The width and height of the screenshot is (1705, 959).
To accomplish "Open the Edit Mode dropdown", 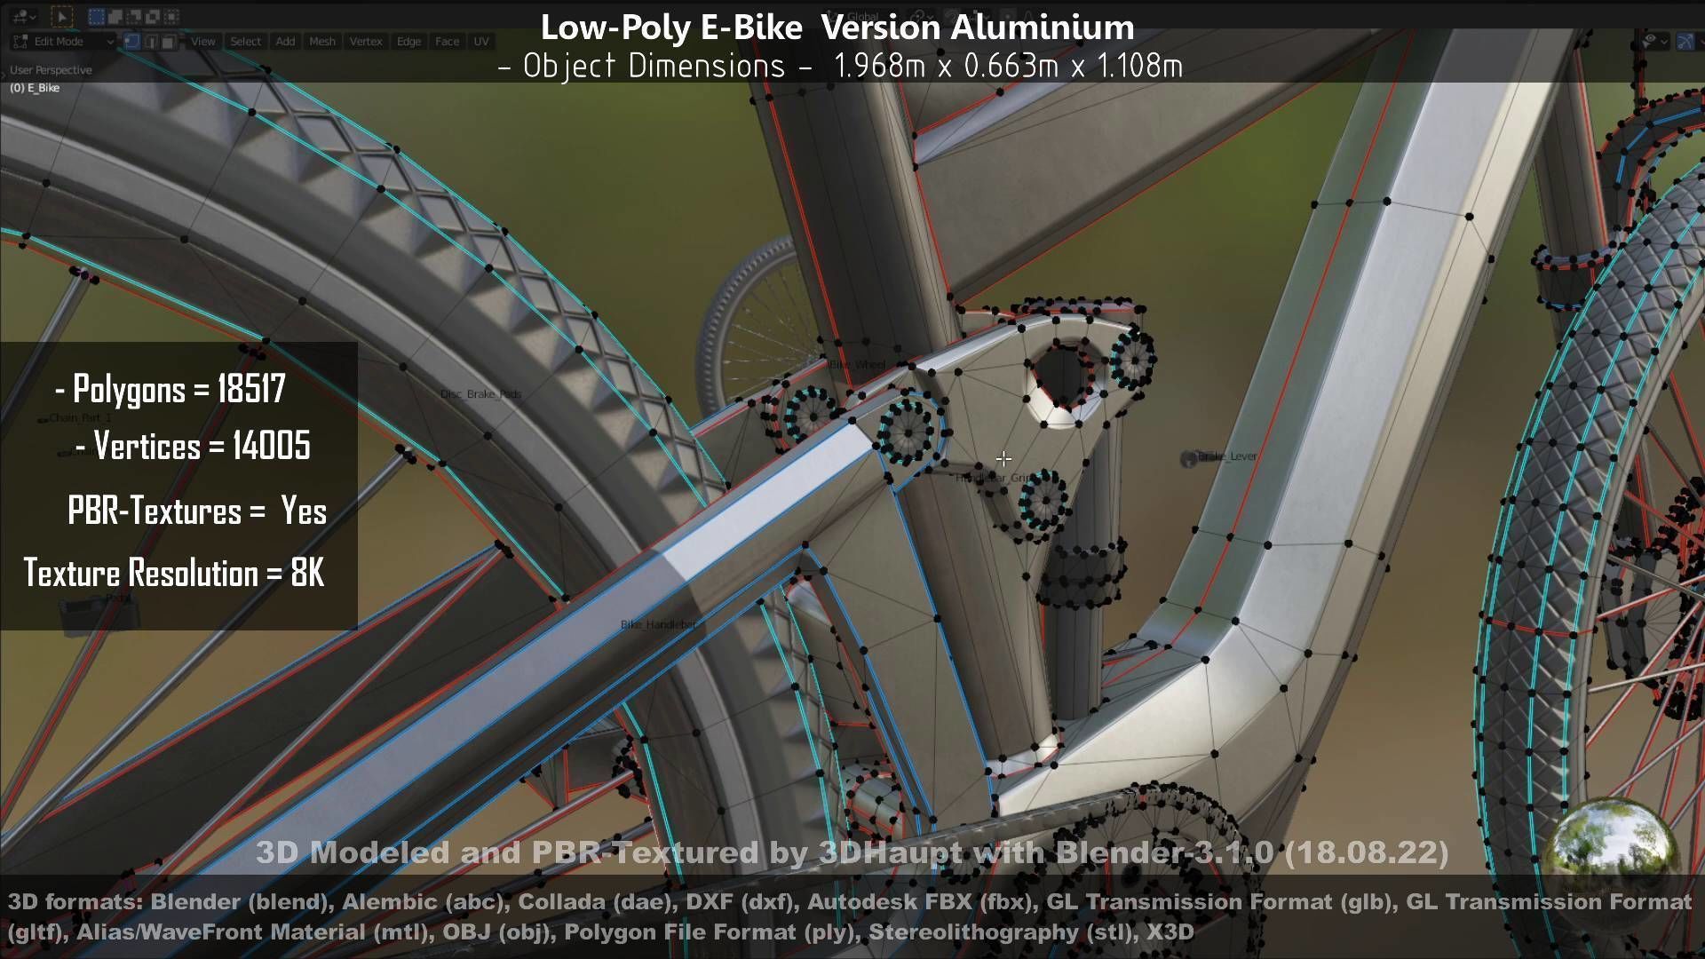I will pos(64,42).
